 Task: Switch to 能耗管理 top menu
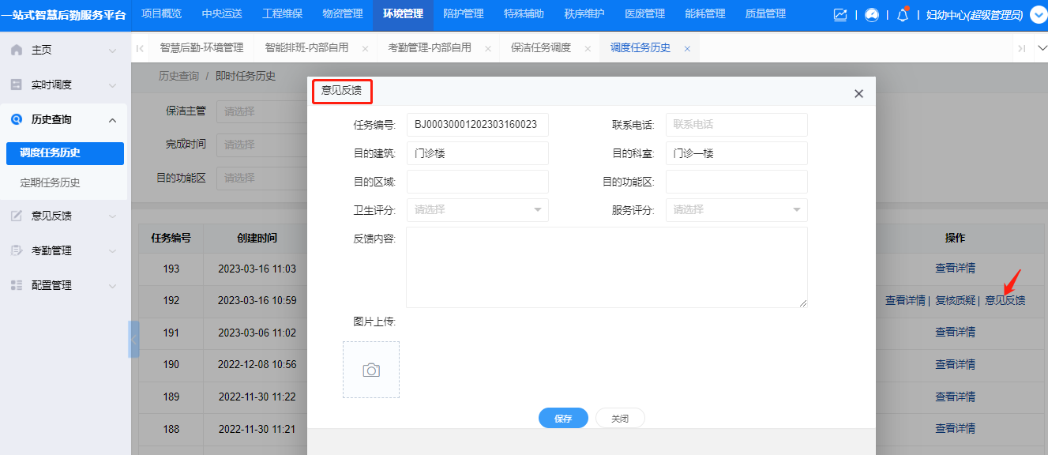pyautogui.click(x=705, y=13)
